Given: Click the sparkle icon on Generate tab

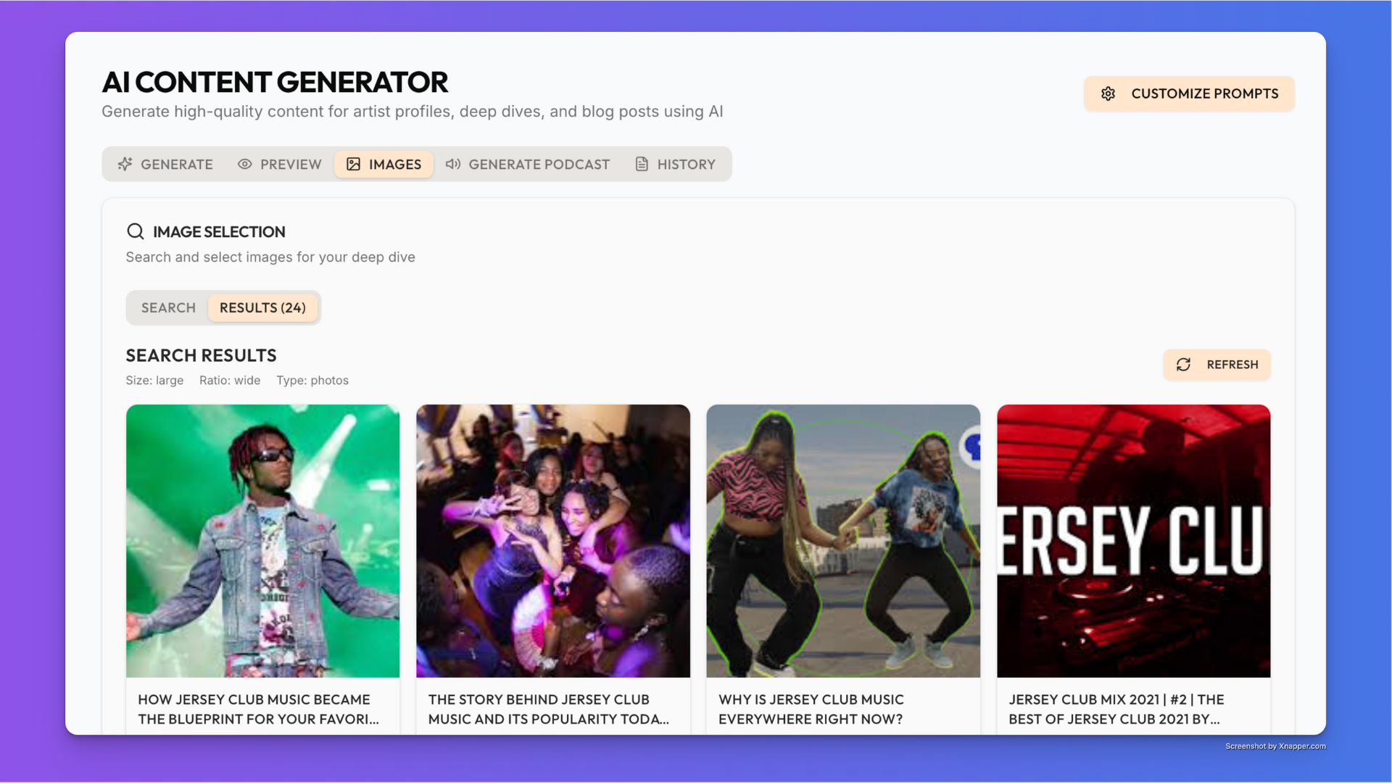Looking at the screenshot, I should [x=125, y=164].
